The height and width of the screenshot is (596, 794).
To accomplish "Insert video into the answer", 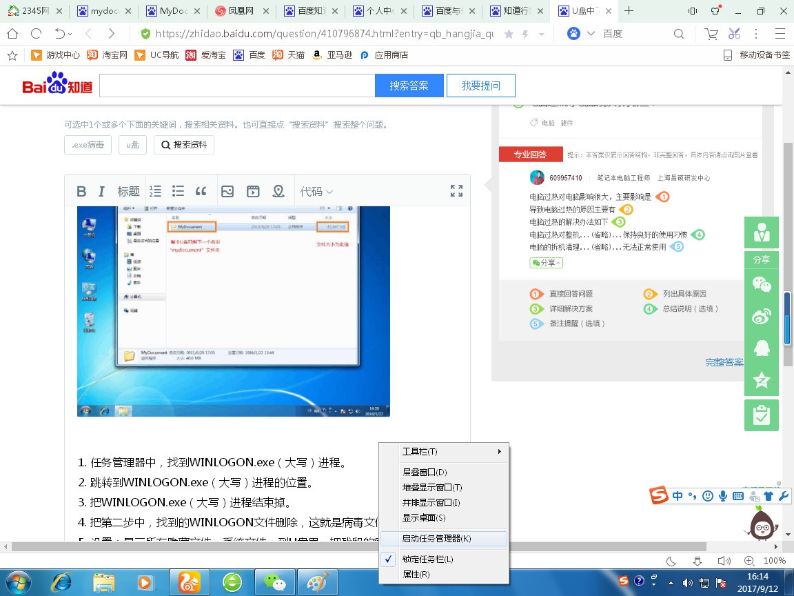I will pos(253,191).
